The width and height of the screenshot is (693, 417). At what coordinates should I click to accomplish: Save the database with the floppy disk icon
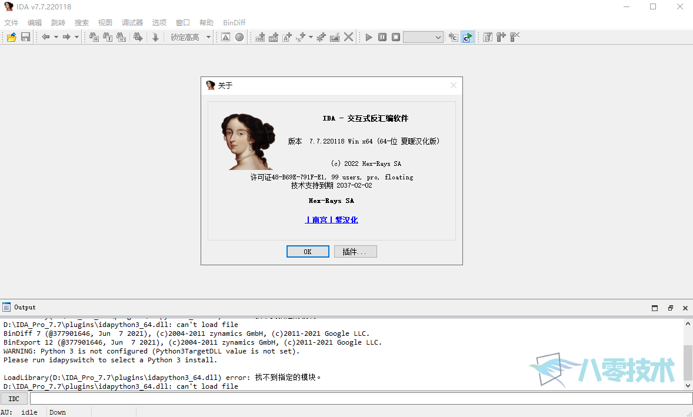(x=26, y=37)
